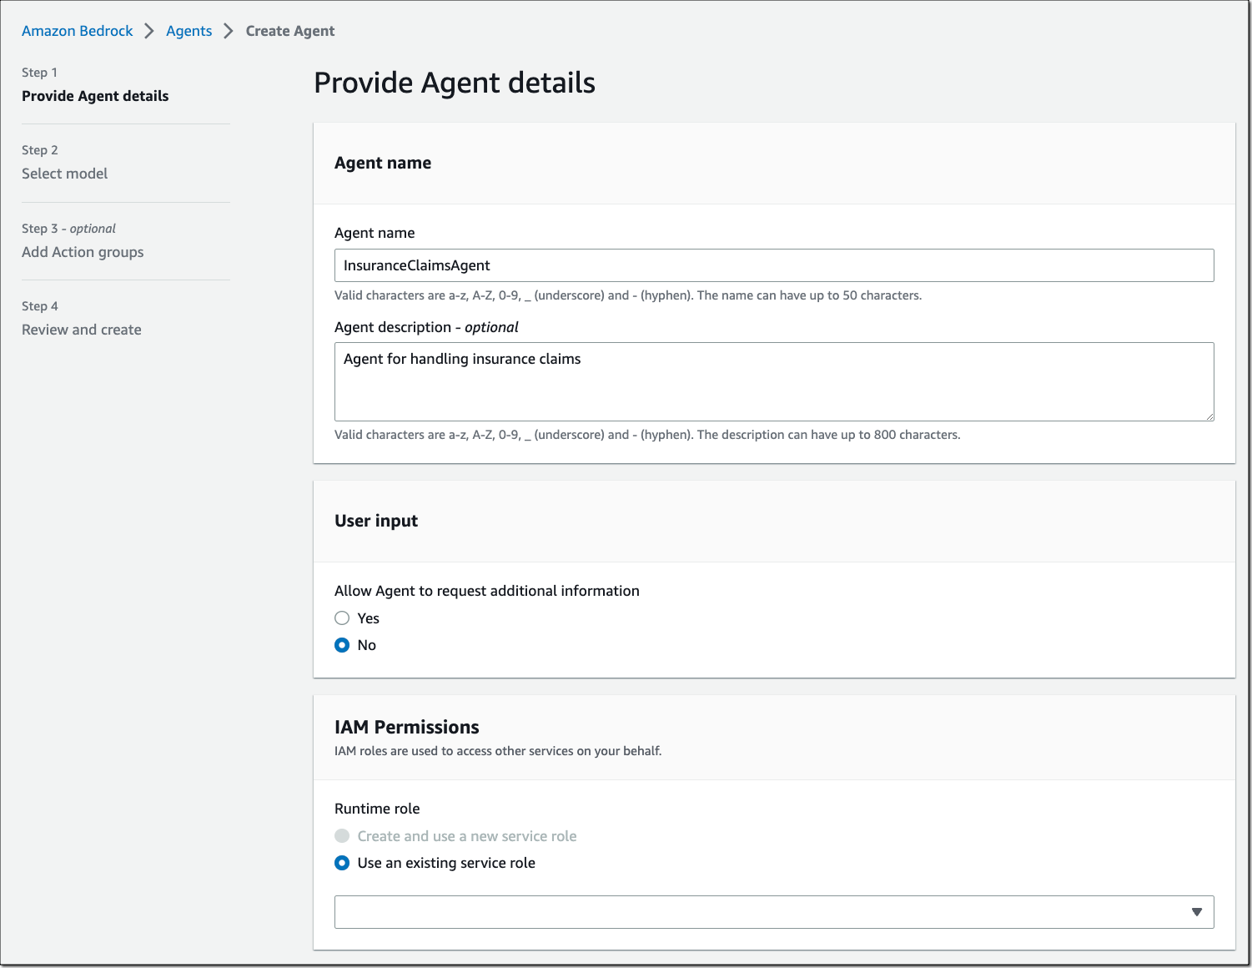Click the dropdown arrow for existing service role
This screenshot has height=968, width=1252.
pyautogui.click(x=1196, y=911)
